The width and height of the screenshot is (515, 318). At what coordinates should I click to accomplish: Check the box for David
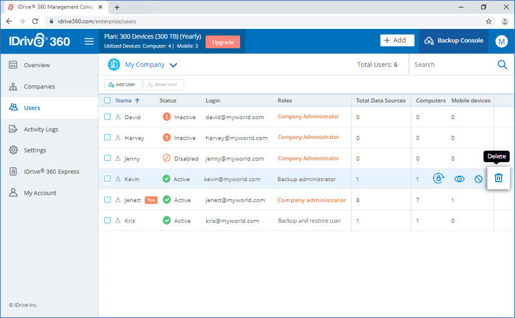108,117
